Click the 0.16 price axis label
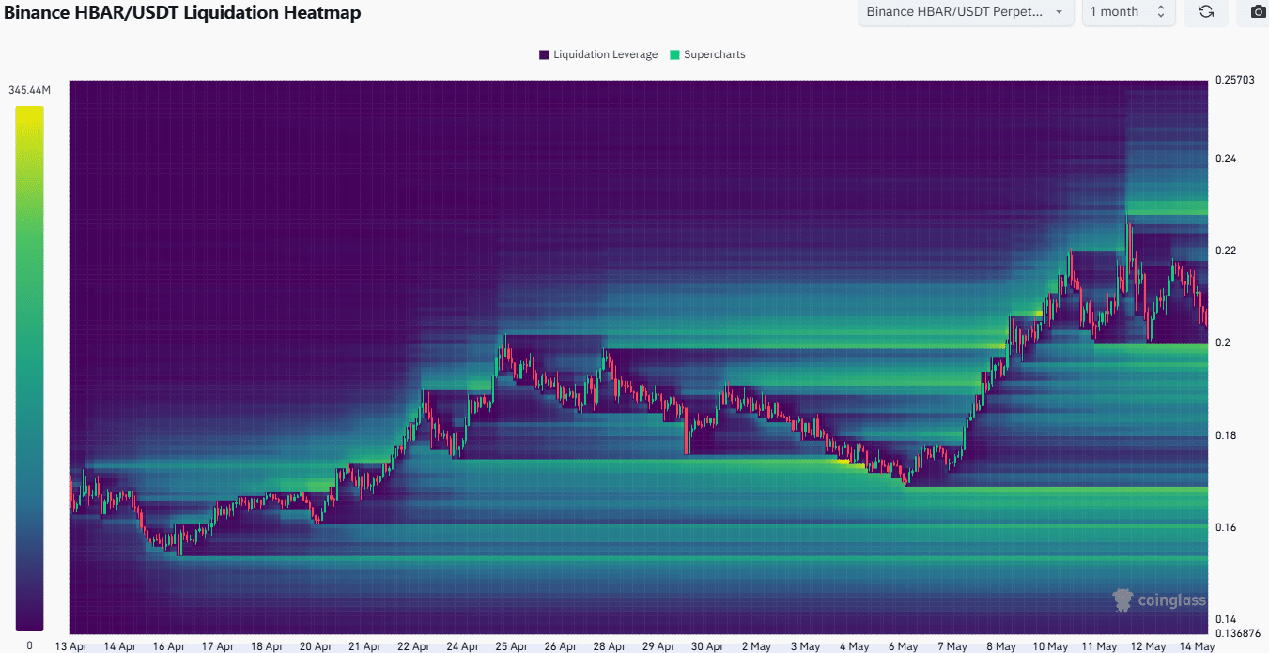The width and height of the screenshot is (1269, 653). point(1225,527)
